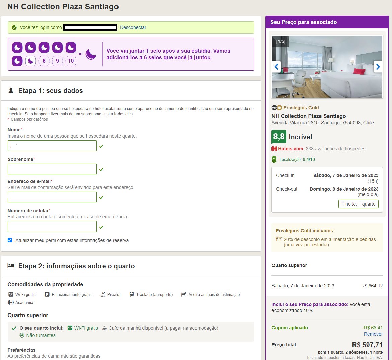Click the hotel room photo thumbnail
392x360 pixels.
click(x=327, y=67)
